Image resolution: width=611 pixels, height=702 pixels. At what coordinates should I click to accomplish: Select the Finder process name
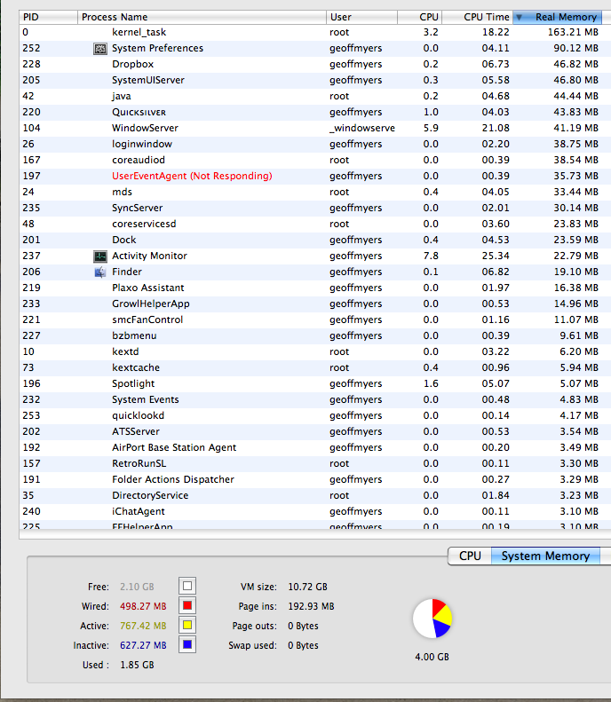coord(127,272)
